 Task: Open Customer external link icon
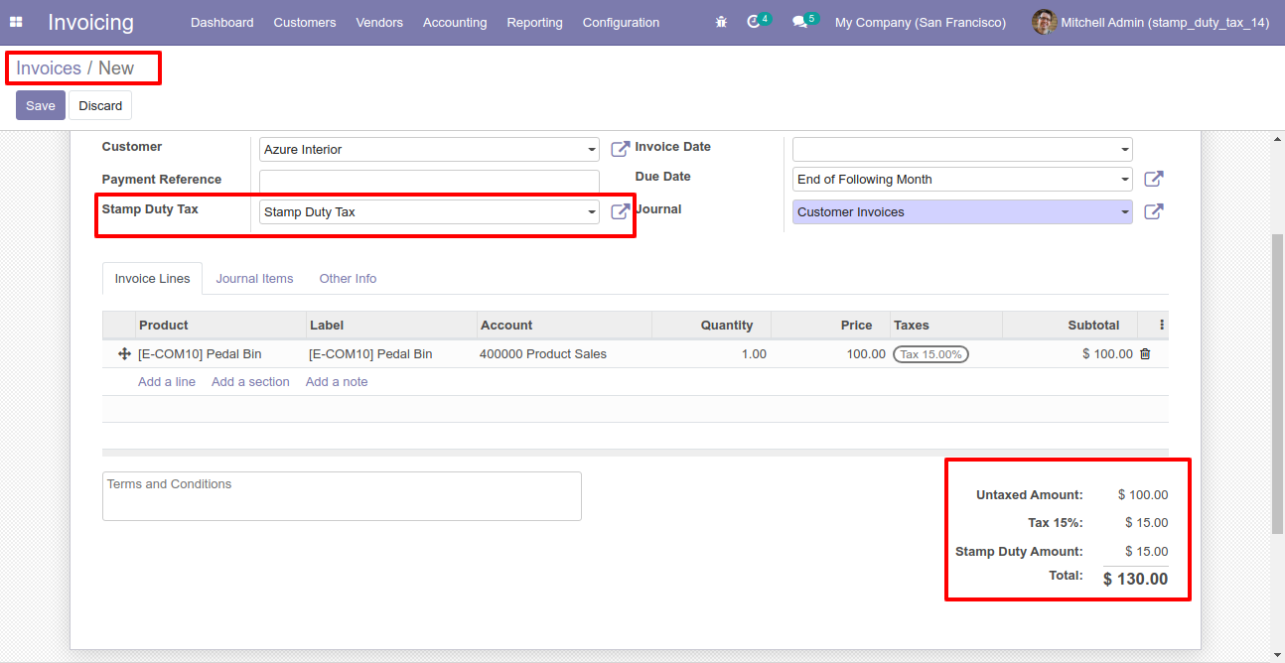click(x=620, y=149)
